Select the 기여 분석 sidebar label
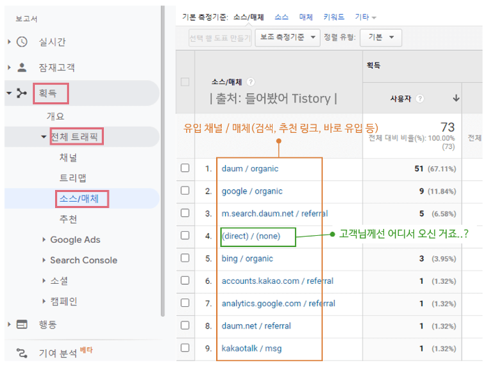Screen dimensions: 488x366 tap(58, 353)
